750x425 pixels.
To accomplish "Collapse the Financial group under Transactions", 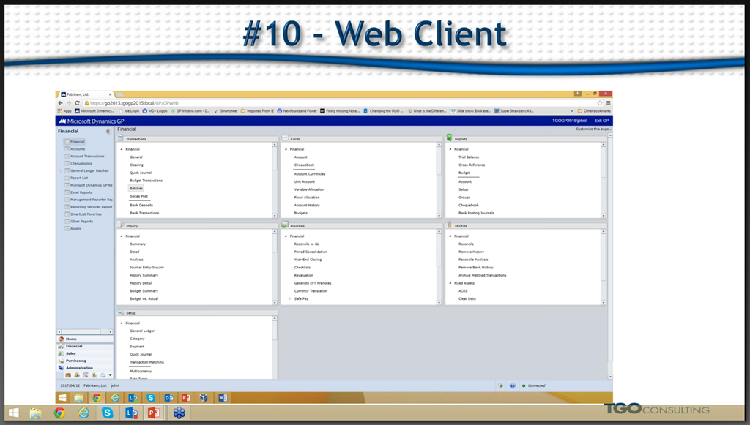I will (x=122, y=149).
